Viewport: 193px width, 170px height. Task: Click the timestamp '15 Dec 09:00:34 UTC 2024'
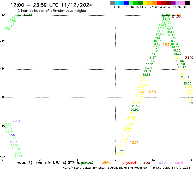171,168
